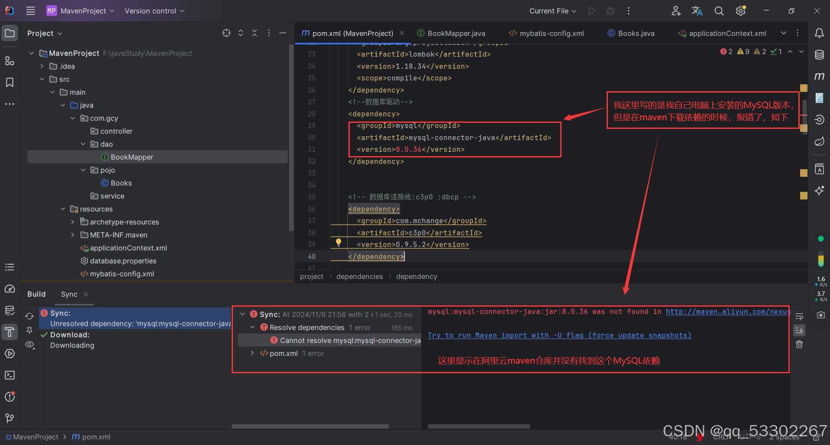Open the Services run icon
830x445 pixels.
(x=10, y=353)
